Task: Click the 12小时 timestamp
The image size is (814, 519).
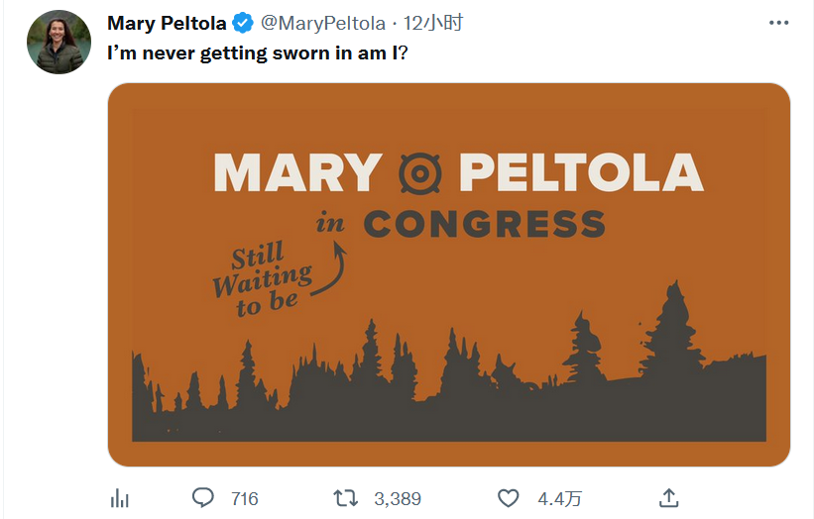Action: 433,24
